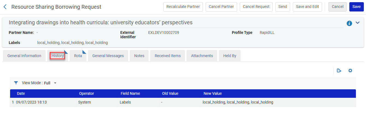Go to General Messages tab
Image resolution: width=366 pixels, height=115 pixels.
pyautogui.click(x=108, y=56)
